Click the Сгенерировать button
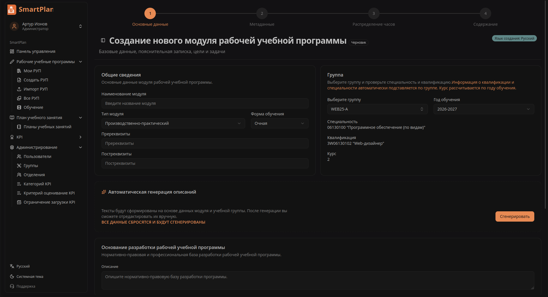This screenshot has height=297, width=548. tap(515, 216)
